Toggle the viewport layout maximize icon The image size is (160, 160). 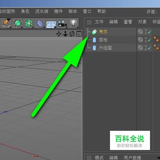tap(79, 34)
